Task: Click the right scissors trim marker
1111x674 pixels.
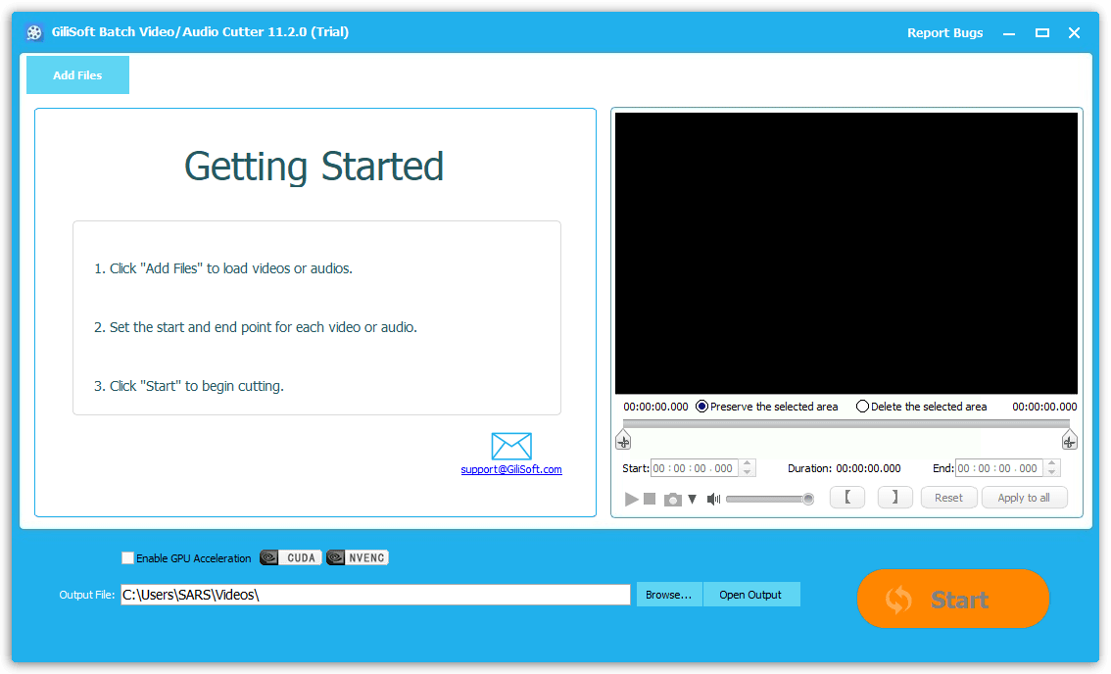Action: pyautogui.click(x=1069, y=440)
